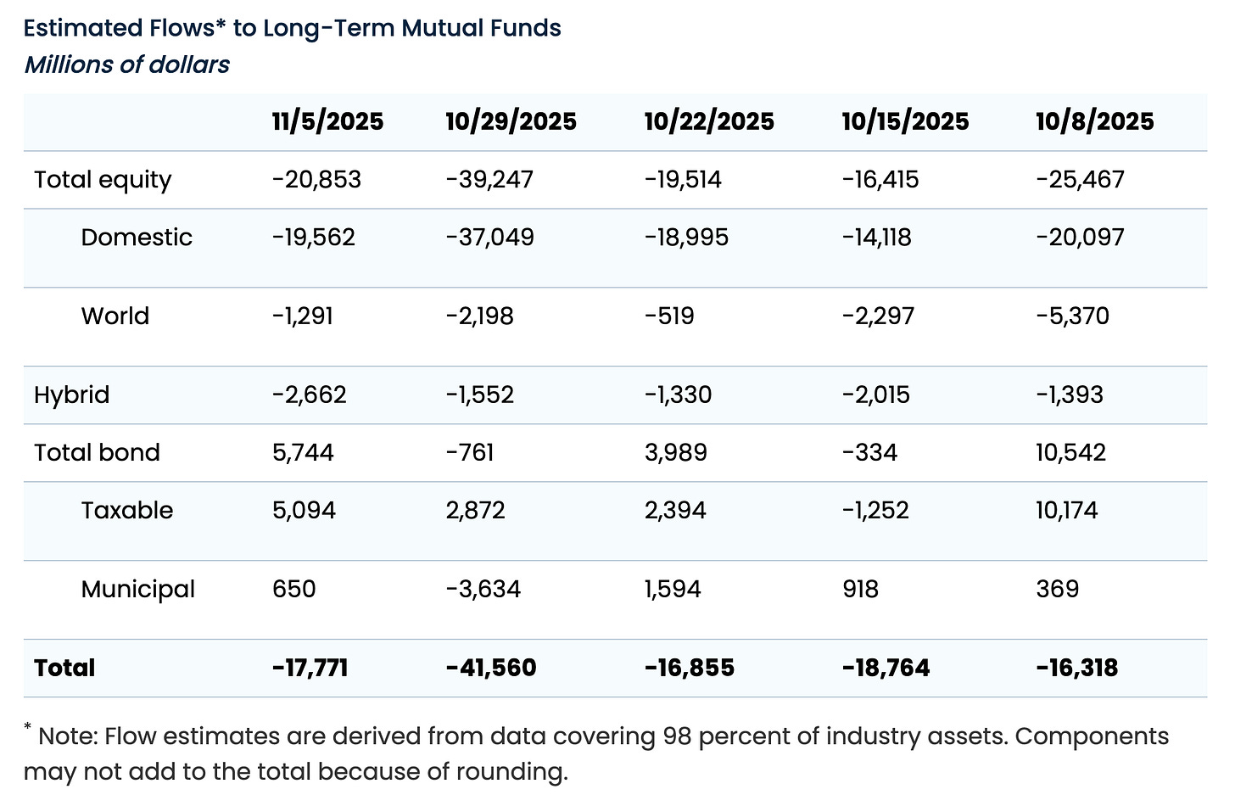Select the World row label
Screen dimensions: 1235x806
[x=115, y=316]
